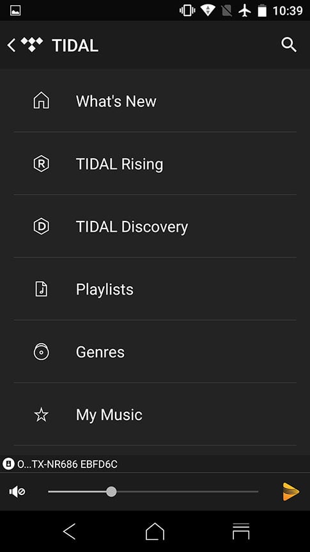
Task: Open the What's New menu item
Action: tap(155, 101)
